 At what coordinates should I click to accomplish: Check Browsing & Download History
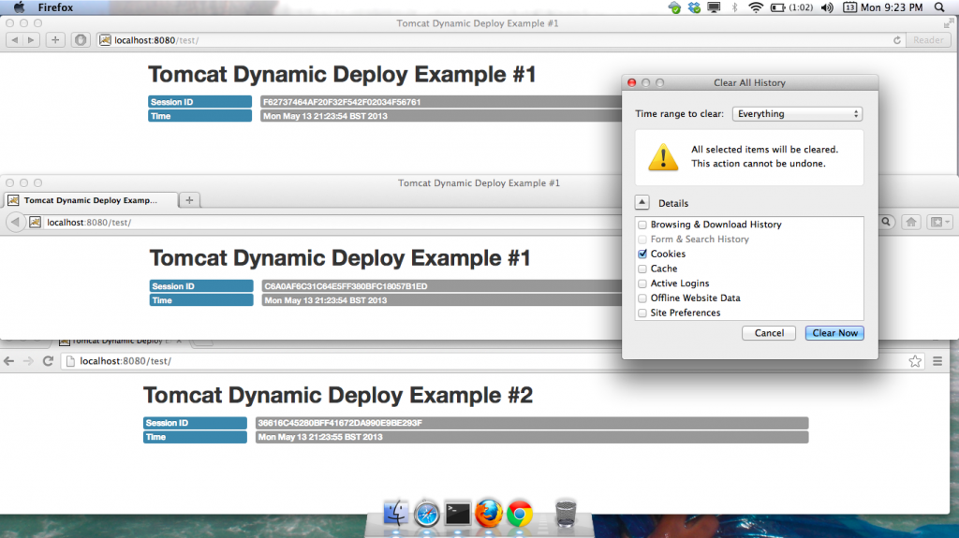(642, 225)
